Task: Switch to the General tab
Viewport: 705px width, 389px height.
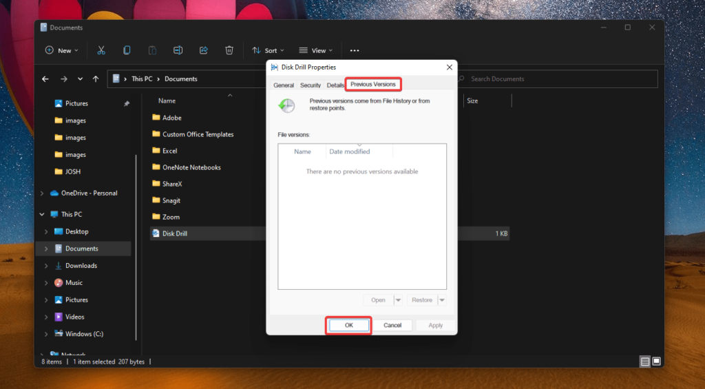Action: (284, 85)
